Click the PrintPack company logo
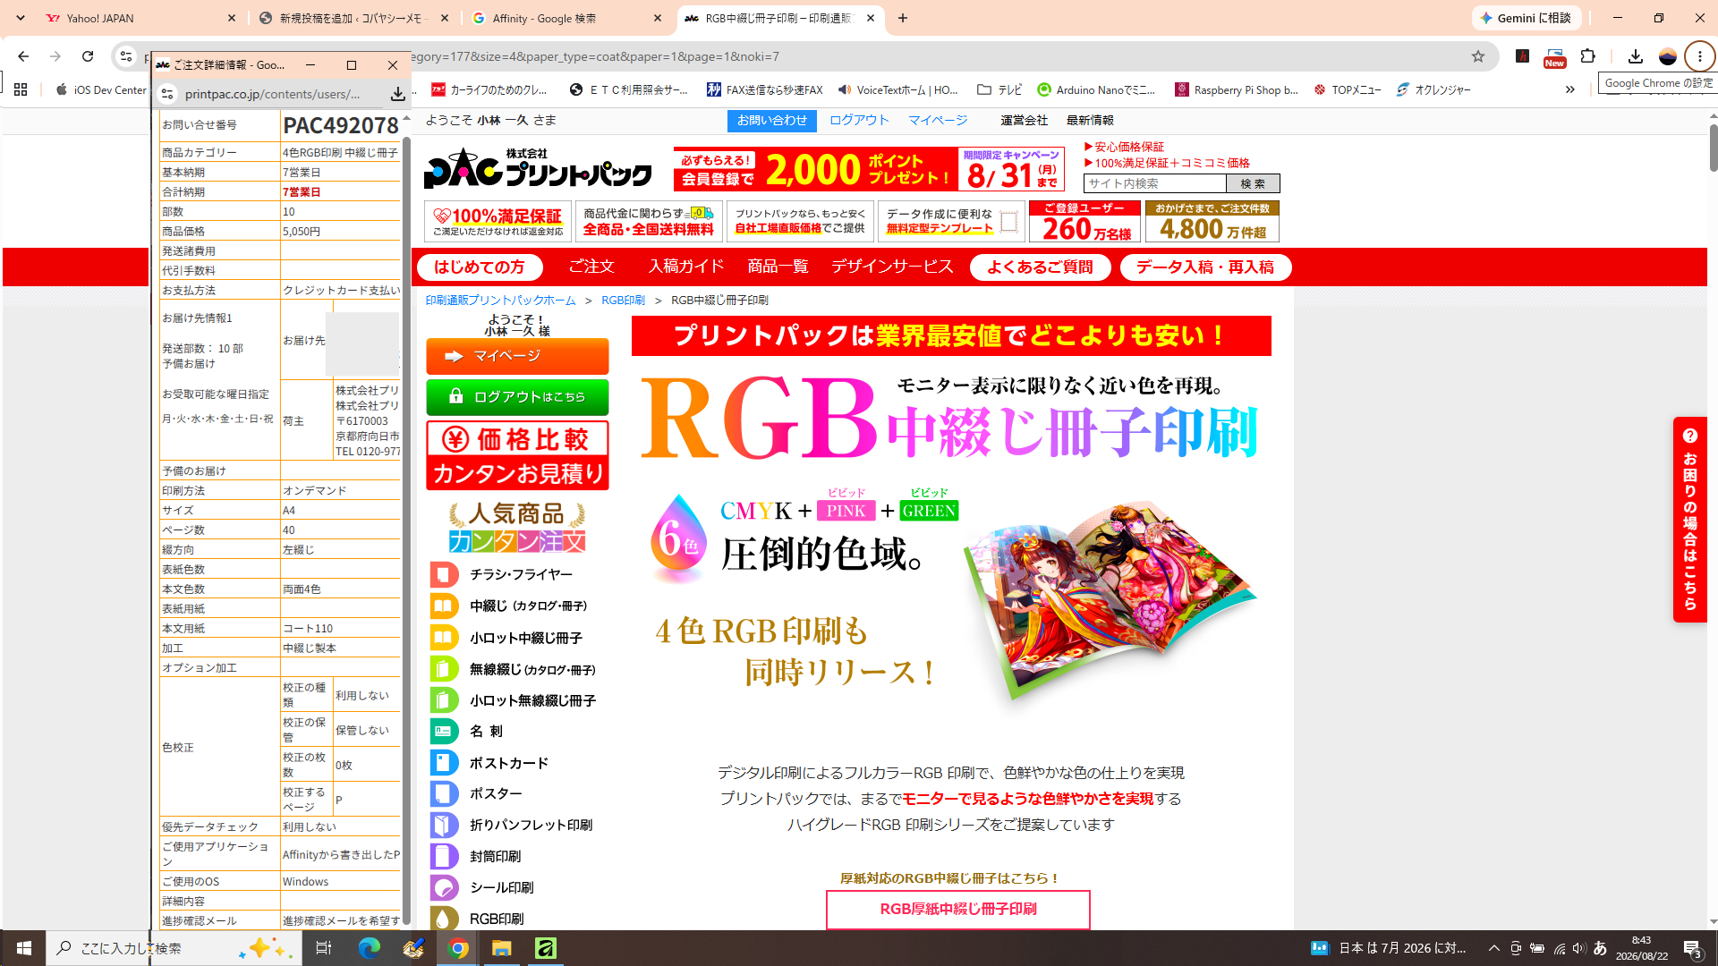Viewport: 1718px width, 966px height. [538, 168]
